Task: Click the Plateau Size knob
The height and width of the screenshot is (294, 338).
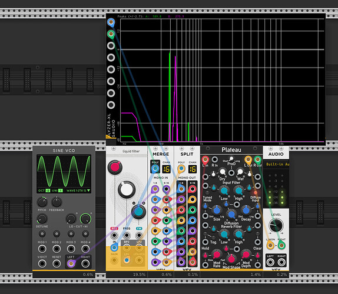Action: (217, 211)
